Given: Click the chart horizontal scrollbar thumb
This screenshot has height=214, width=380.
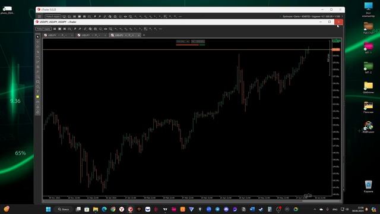Looking at the screenshot, I should (321, 201).
